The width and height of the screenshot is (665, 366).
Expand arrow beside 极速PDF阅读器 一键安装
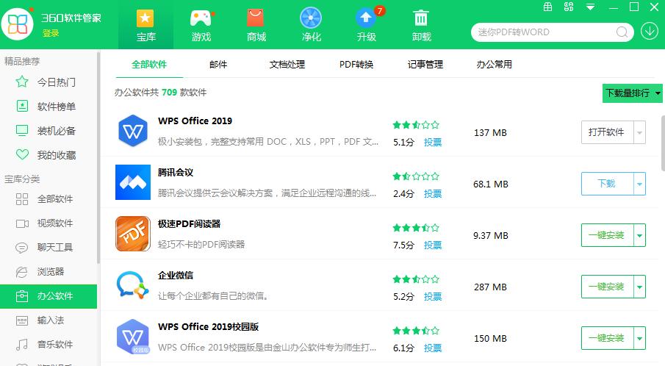(x=639, y=235)
